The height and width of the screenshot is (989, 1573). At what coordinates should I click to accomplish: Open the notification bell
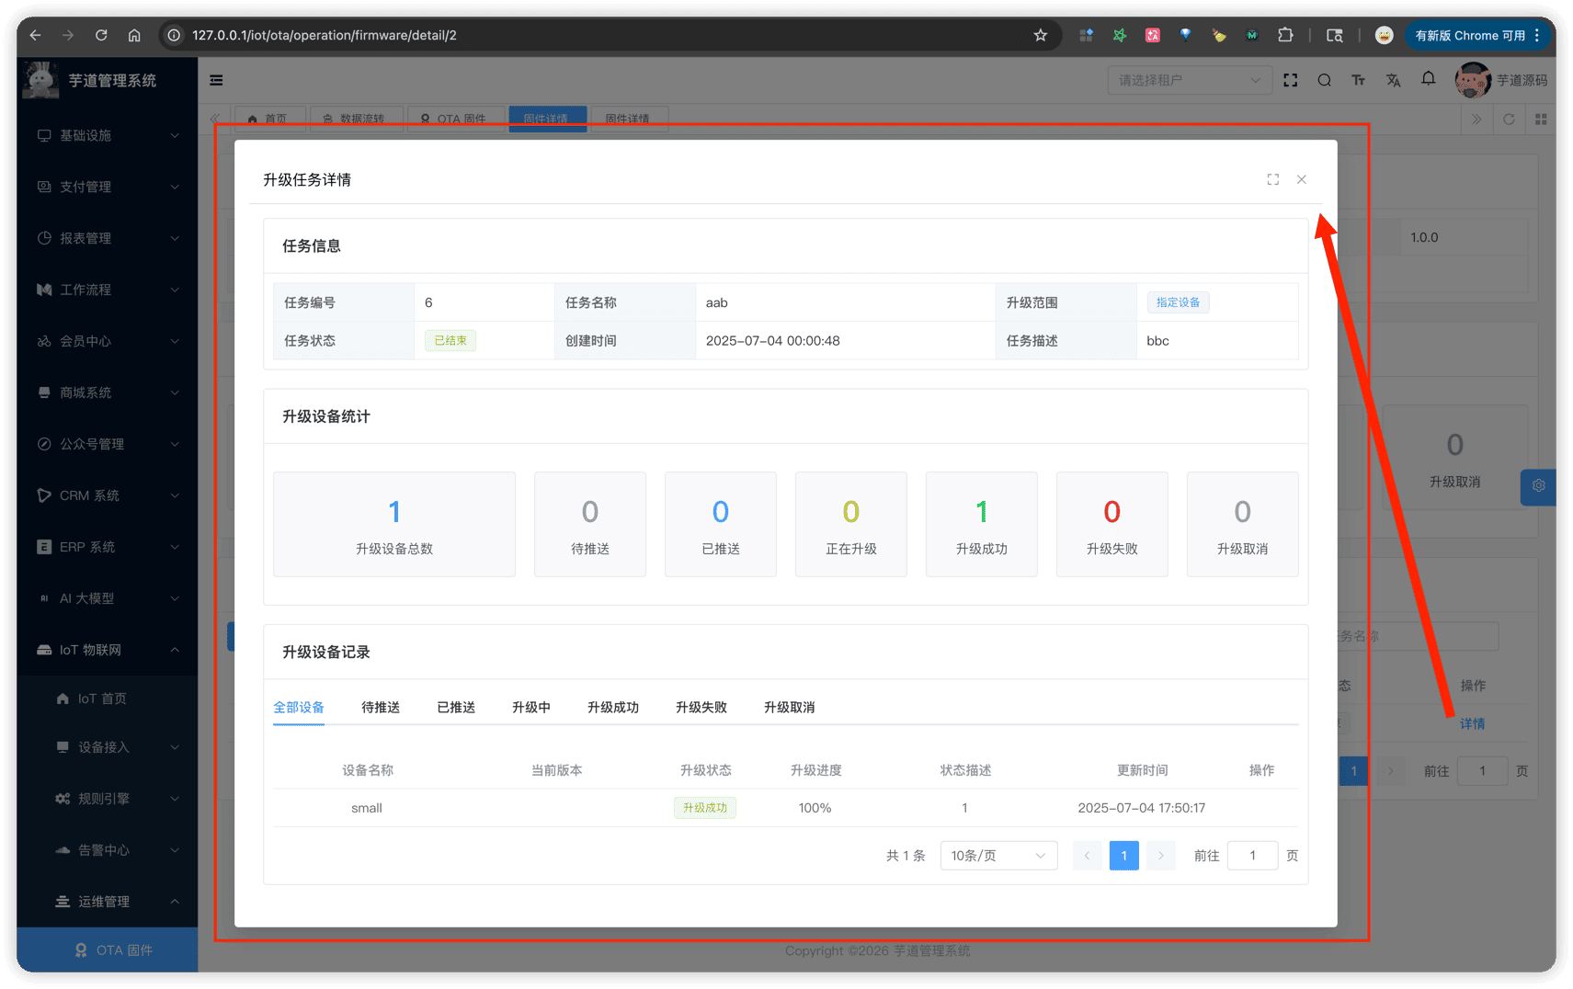(x=1428, y=79)
